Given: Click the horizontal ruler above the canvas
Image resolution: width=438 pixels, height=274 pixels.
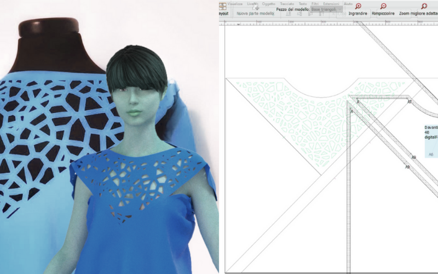Looking at the screenshot, I should [x=328, y=22].
